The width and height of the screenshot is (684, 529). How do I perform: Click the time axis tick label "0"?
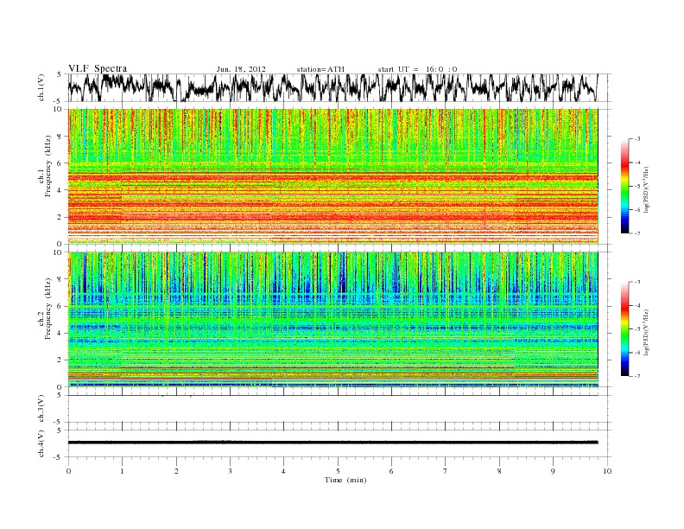(68, 471)
